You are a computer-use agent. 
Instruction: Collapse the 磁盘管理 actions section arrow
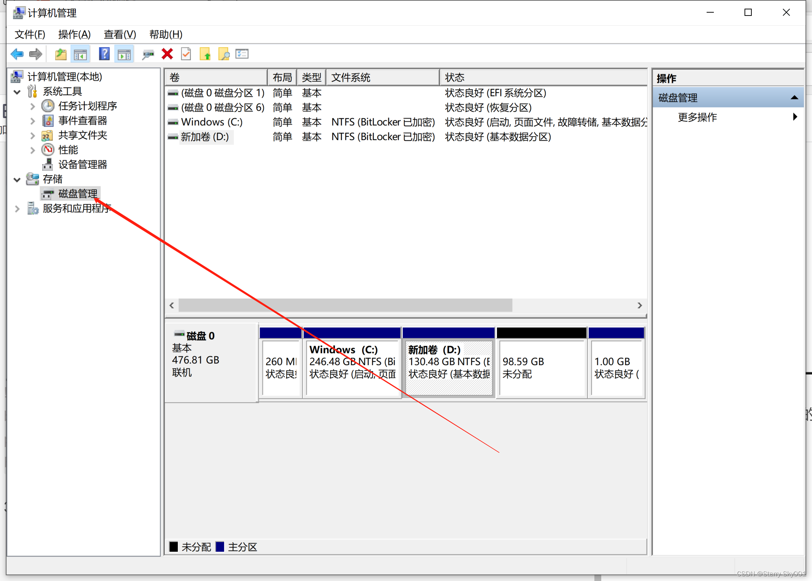coord(794,97)
